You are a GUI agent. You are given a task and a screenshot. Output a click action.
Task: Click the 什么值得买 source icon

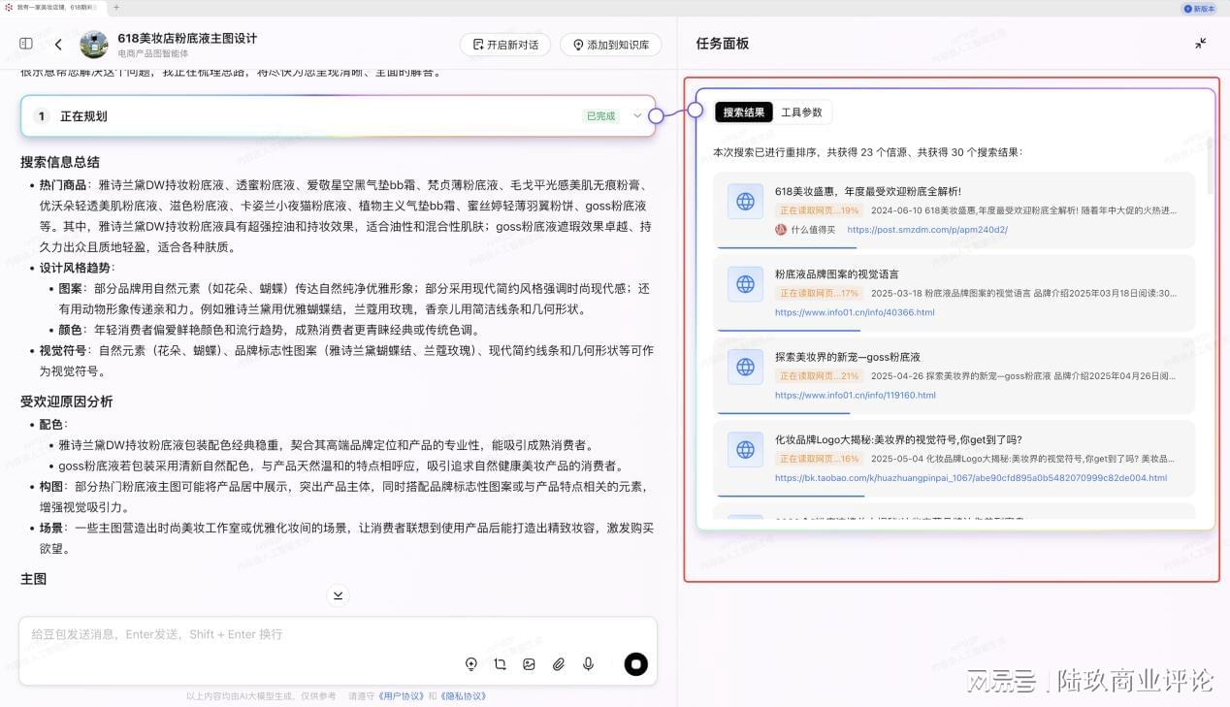[781, 230]
